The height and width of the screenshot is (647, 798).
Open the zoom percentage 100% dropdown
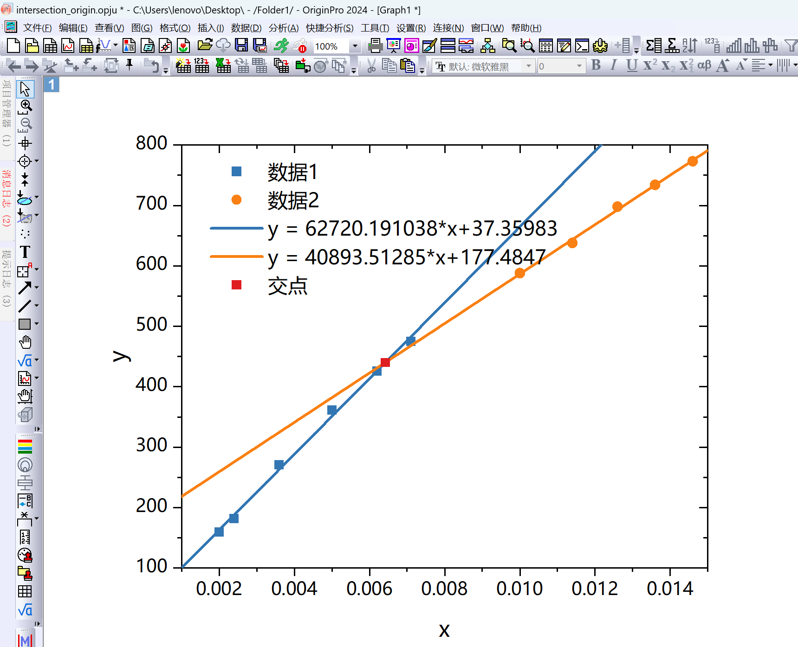[355, 46]
